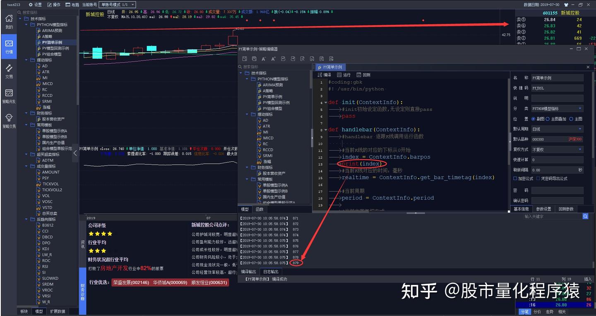
Task: Open 日志输出 tab
Action: click(271, 272)
